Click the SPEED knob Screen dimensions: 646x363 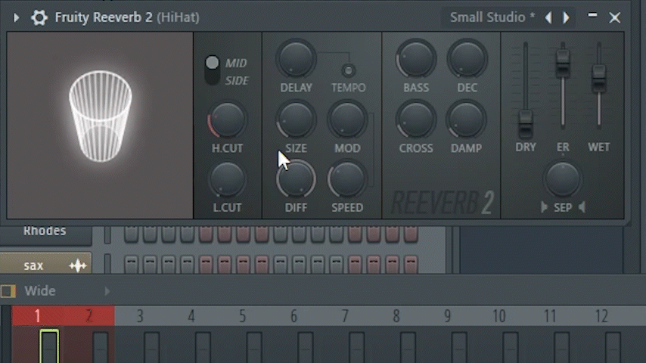tap(347, 180)
